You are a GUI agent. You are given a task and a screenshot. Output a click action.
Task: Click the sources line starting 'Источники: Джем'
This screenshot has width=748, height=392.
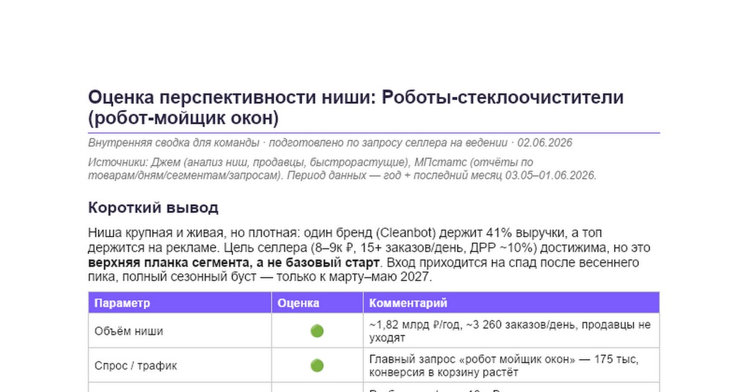tap(342, 169)
